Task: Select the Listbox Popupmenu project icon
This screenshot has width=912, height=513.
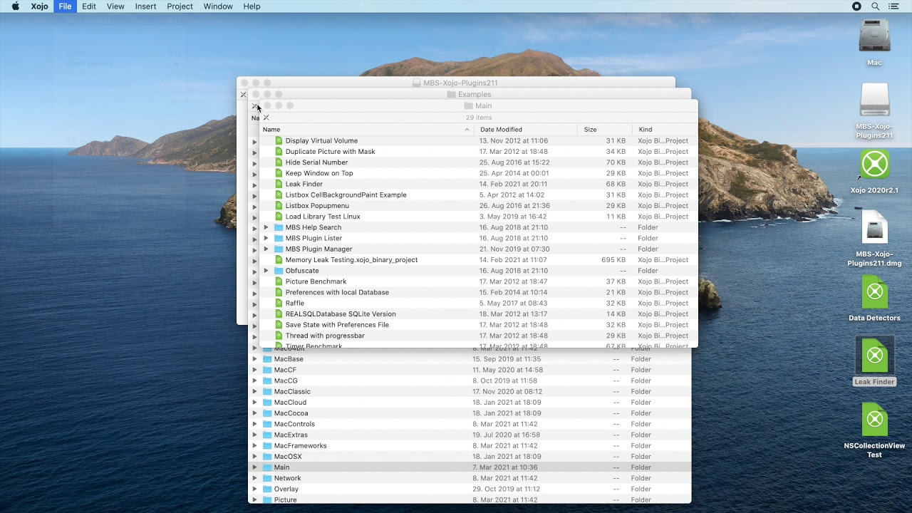Action: tap(279, 206)
